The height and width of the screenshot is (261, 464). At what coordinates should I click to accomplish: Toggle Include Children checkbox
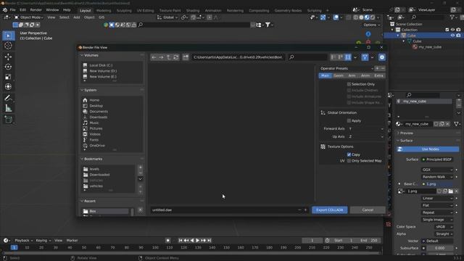pos(349,90)
